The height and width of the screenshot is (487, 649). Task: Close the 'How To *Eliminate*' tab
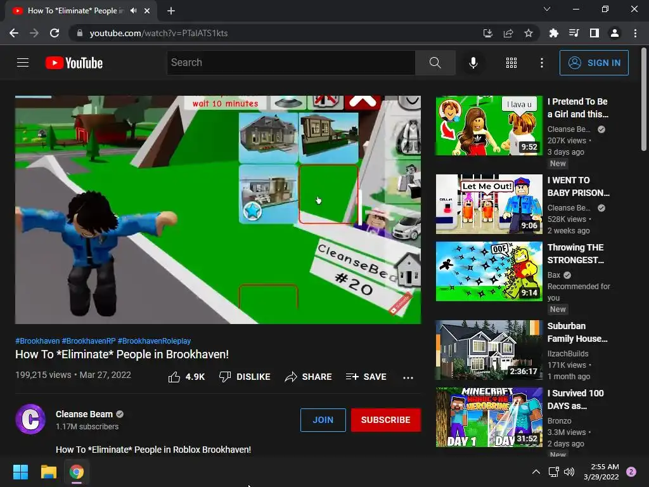coord(147,11)
